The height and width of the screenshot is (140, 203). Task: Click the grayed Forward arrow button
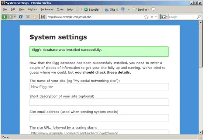10,17
